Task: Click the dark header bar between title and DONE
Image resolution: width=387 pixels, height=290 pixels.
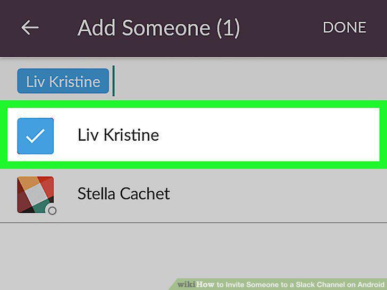Action: point(281,28)
